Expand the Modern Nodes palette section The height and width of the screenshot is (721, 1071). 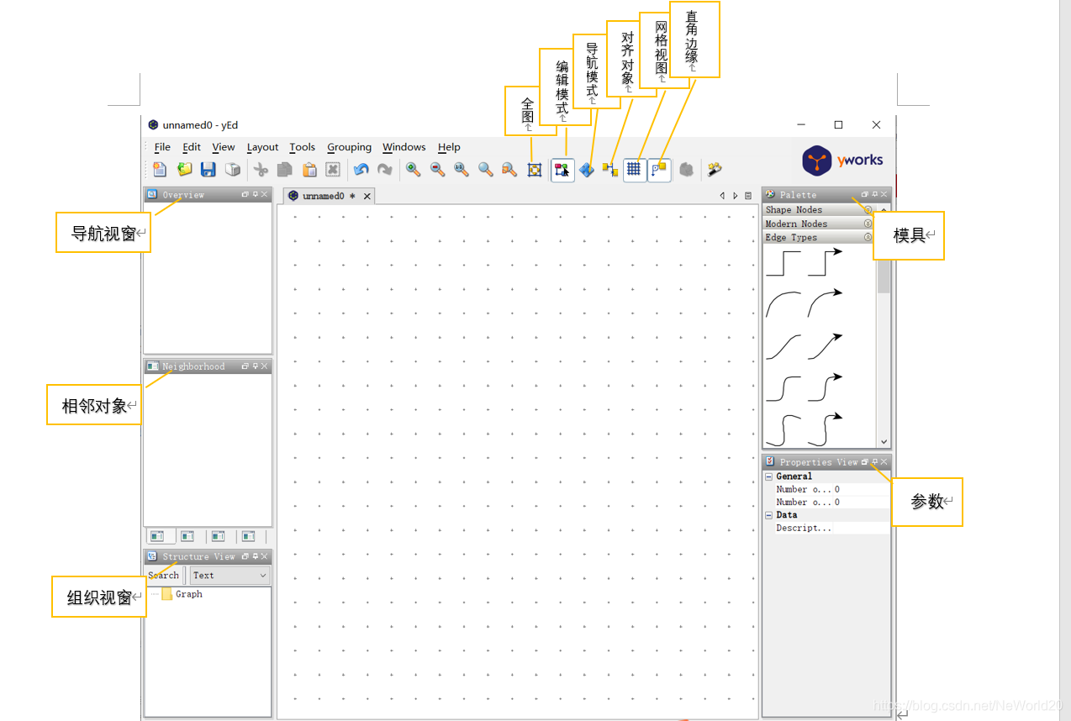868,224
